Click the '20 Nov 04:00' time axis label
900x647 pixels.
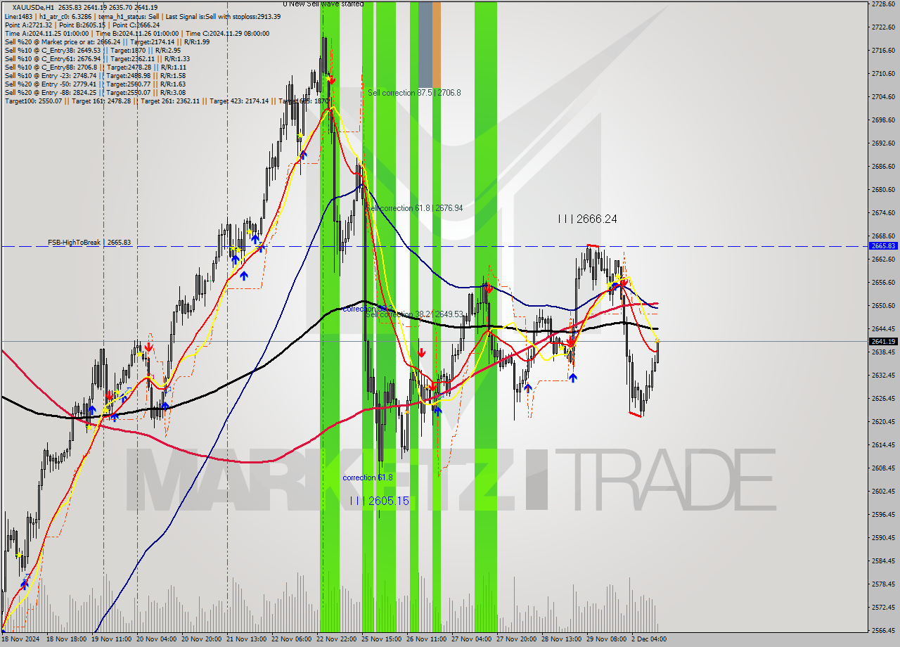(157, 639)
